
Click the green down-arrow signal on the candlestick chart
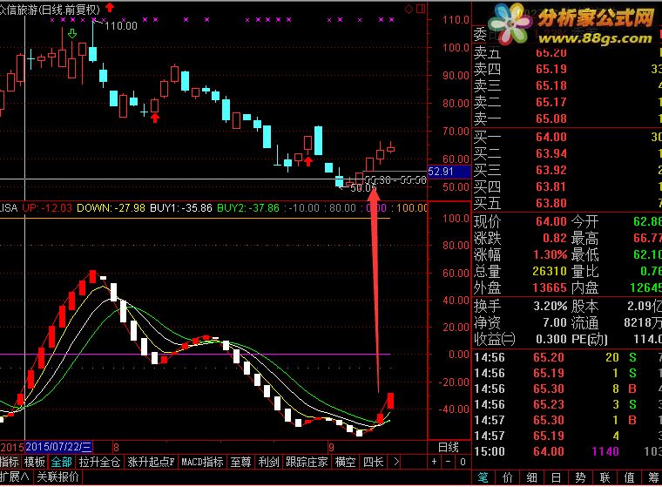click(x=72, y=33)
